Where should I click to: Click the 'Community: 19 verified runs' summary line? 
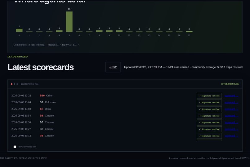click(47, 45)
